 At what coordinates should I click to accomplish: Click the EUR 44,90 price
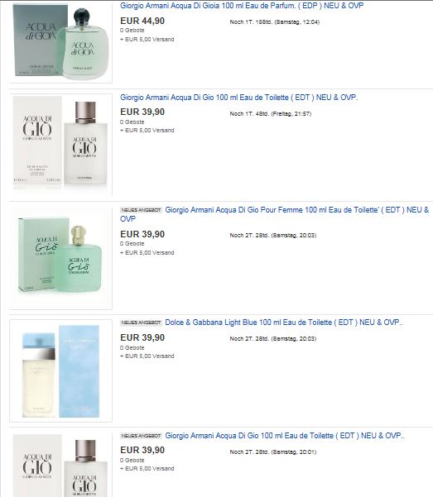tap(142, 21)
